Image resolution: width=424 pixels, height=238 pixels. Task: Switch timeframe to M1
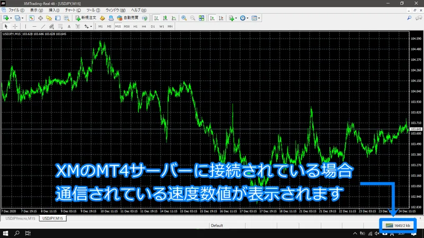(x=100, y=26)
